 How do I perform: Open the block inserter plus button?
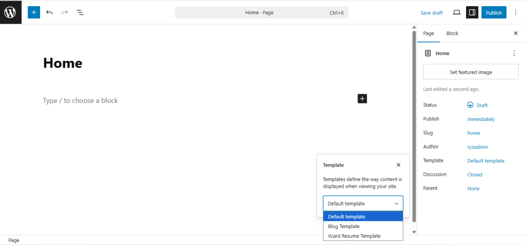34,12
